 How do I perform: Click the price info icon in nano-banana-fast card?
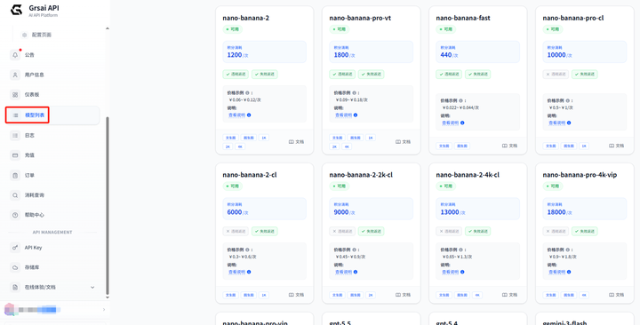(460, 100)
